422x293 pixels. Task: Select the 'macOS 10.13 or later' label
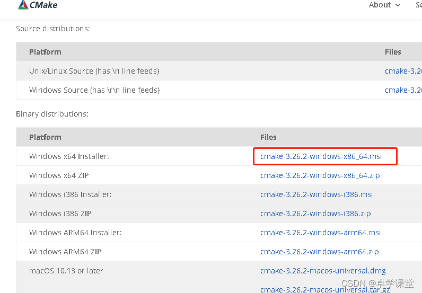[66, 271]
